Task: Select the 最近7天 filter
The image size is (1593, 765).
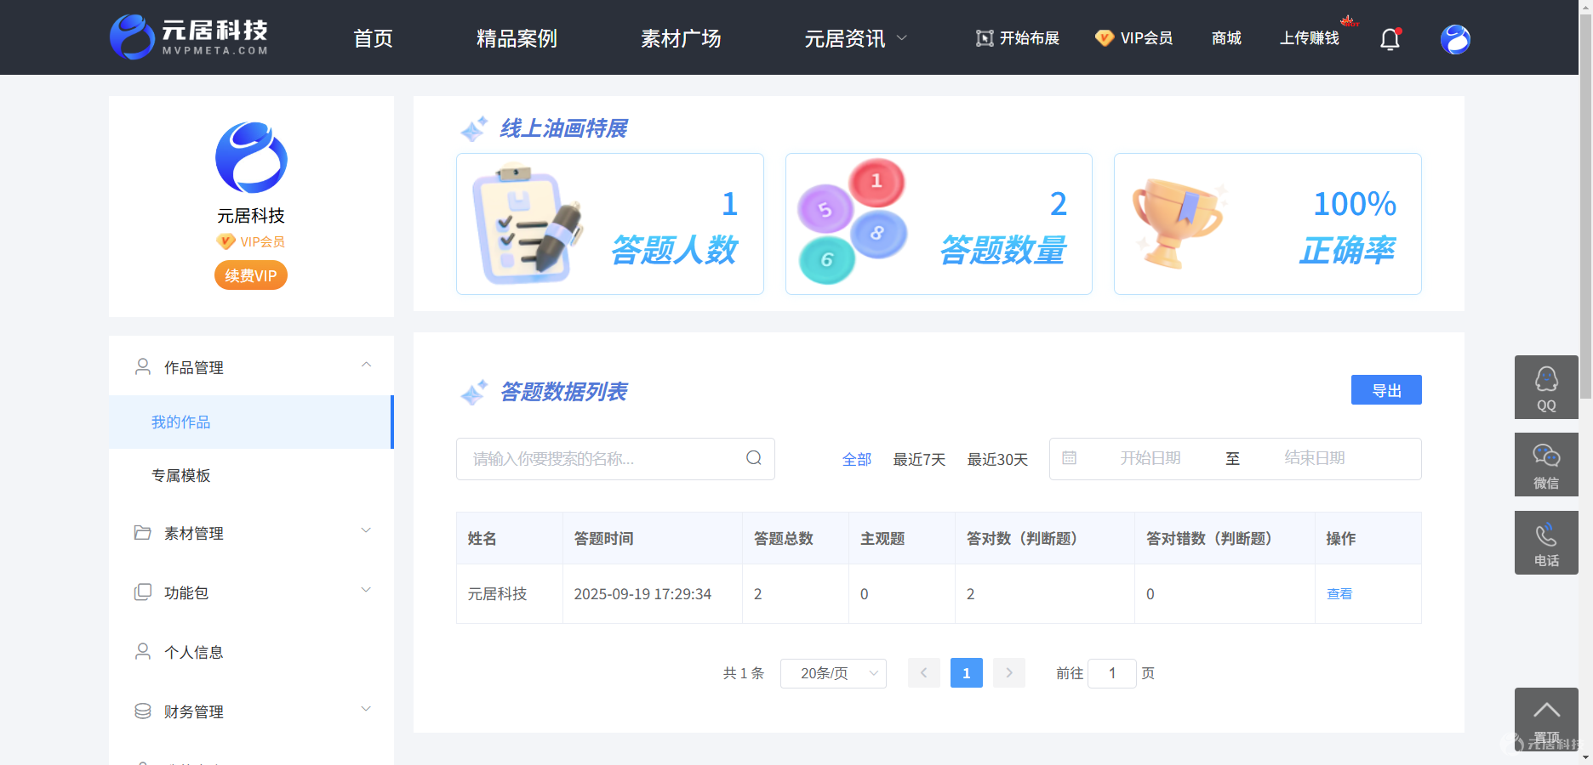Action: 919,459
